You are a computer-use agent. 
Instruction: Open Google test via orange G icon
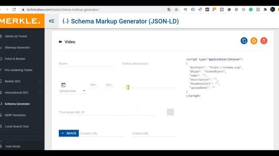tap(254, 41)
